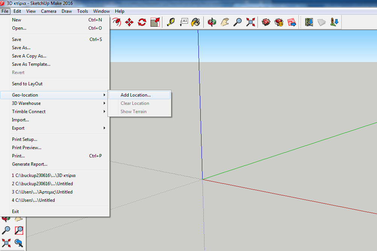Image resolution: width=377 pixels, height=251 pixels.
Task: Select the Pan hand tool in top toolbar
Action: coord(224,23)
